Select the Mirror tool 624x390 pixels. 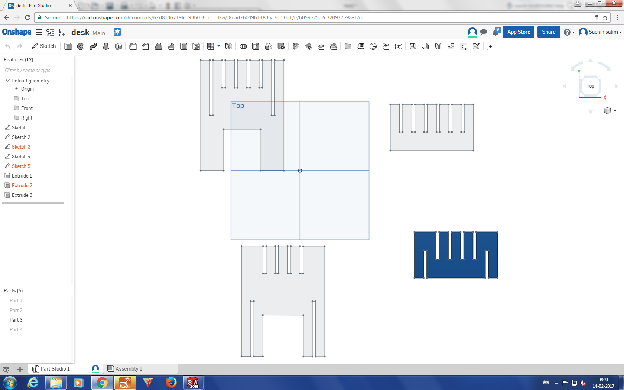pyautogui.click(x=229, y=46)
